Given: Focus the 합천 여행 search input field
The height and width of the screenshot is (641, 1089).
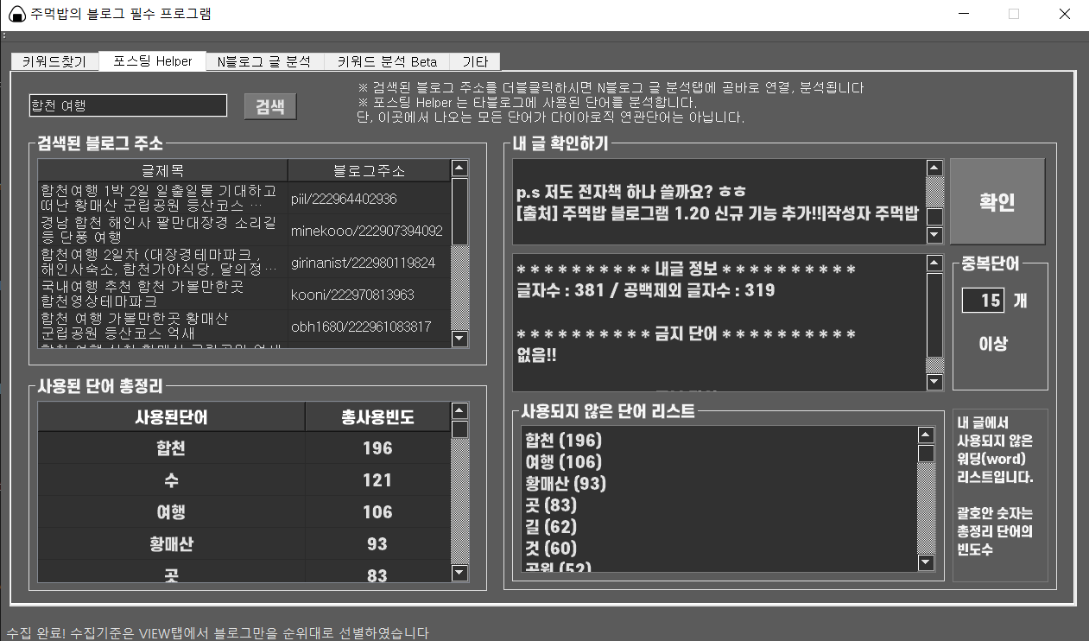Looking at the screenshot, I should pos(128,105).
